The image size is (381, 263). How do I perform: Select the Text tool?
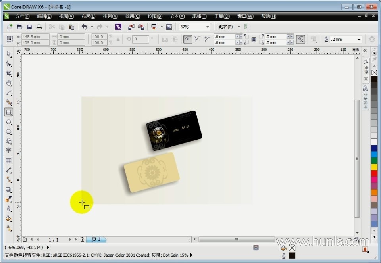[8, 151]
